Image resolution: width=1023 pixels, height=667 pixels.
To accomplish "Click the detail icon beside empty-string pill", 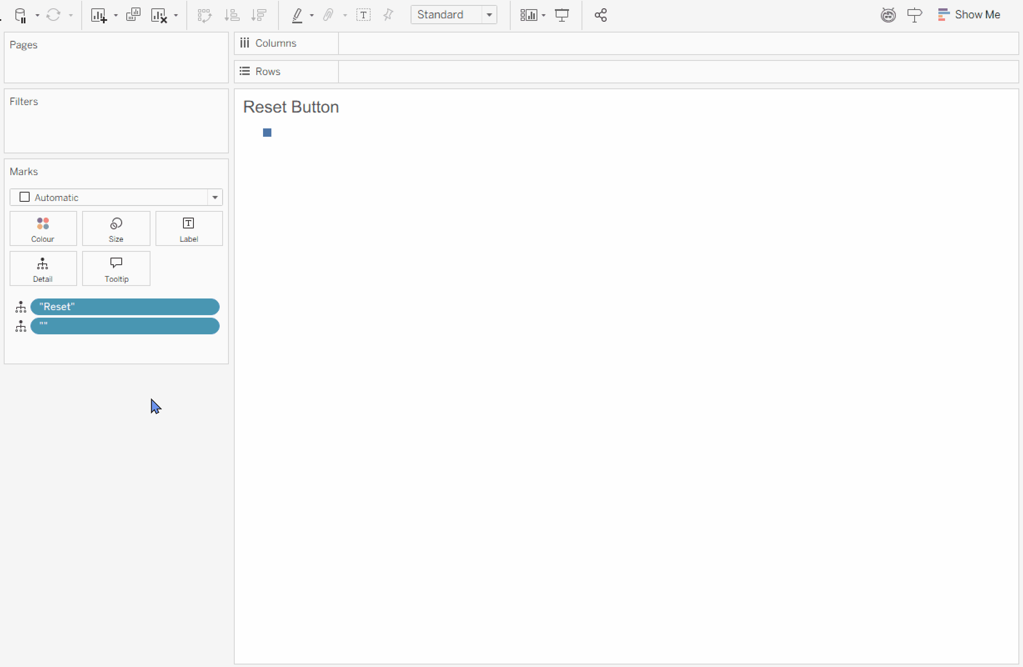I will pos(20,326).
